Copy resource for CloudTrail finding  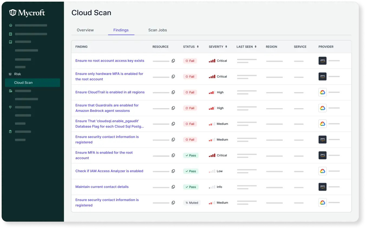pyautogui.click(x=173, y=92)
